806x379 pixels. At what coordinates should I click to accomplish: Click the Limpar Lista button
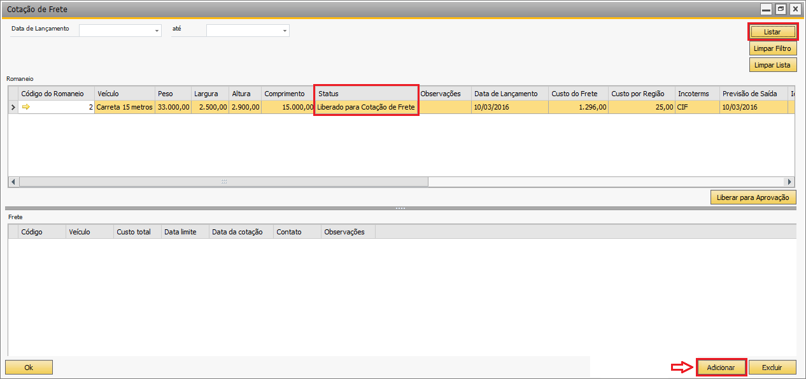pyautogui.click(x=772, y=65)
